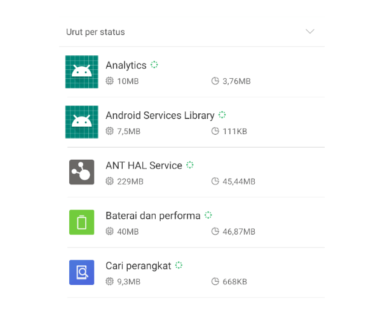
Task: Click running indicator beside Android Services Library
Action: pos(222,115)
